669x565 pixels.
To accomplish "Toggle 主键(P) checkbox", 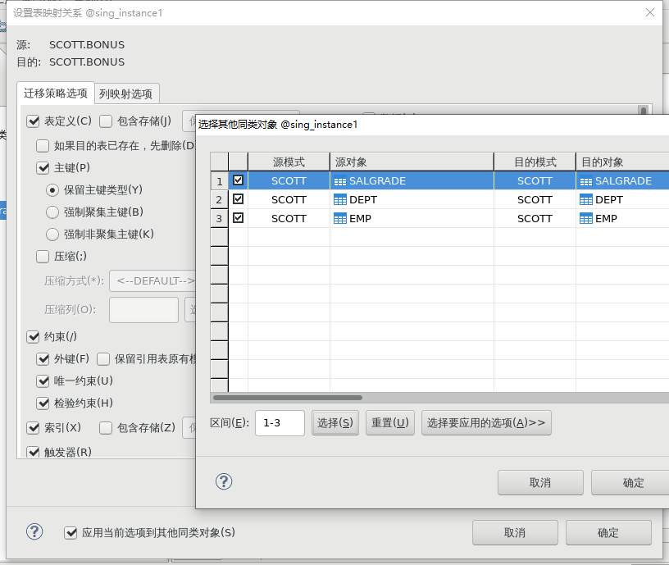I will point(43,168).
